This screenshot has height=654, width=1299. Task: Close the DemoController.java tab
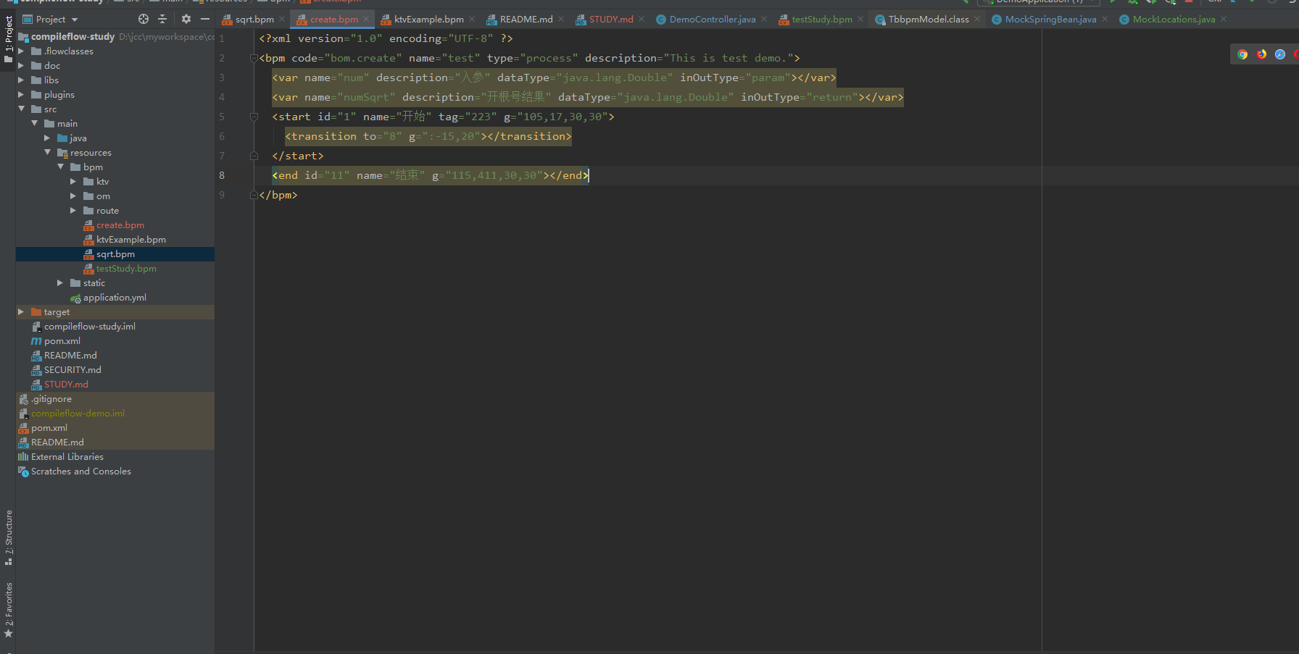coord(764,20)
